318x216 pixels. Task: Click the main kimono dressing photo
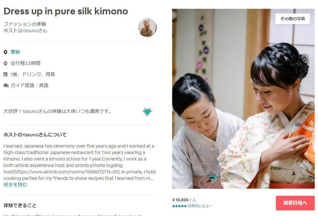coord(243,99)
